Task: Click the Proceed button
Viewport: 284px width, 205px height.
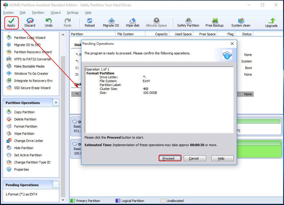Action: click(170, 158)
